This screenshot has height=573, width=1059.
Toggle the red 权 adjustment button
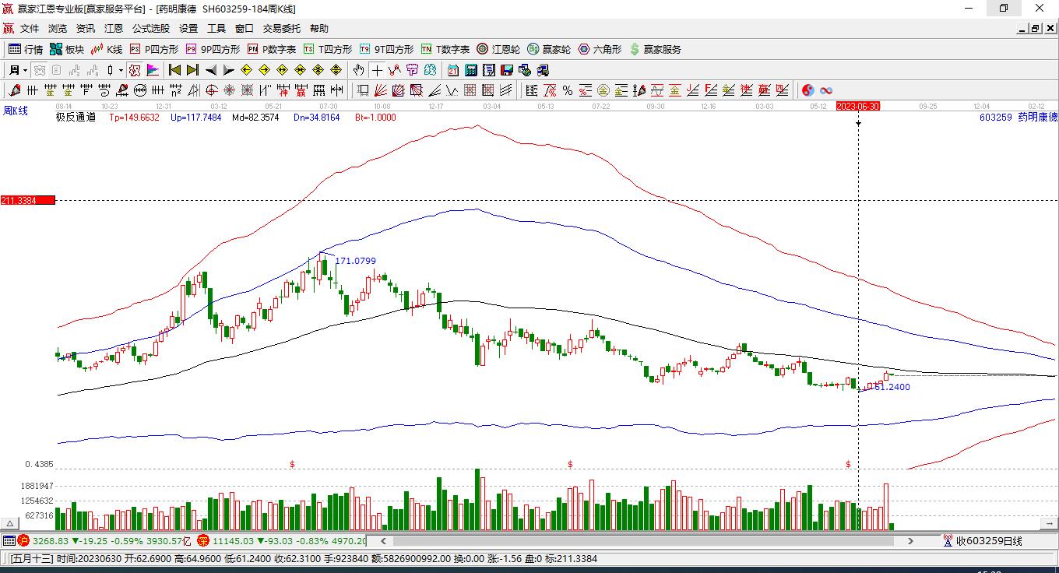click(134, 70)
